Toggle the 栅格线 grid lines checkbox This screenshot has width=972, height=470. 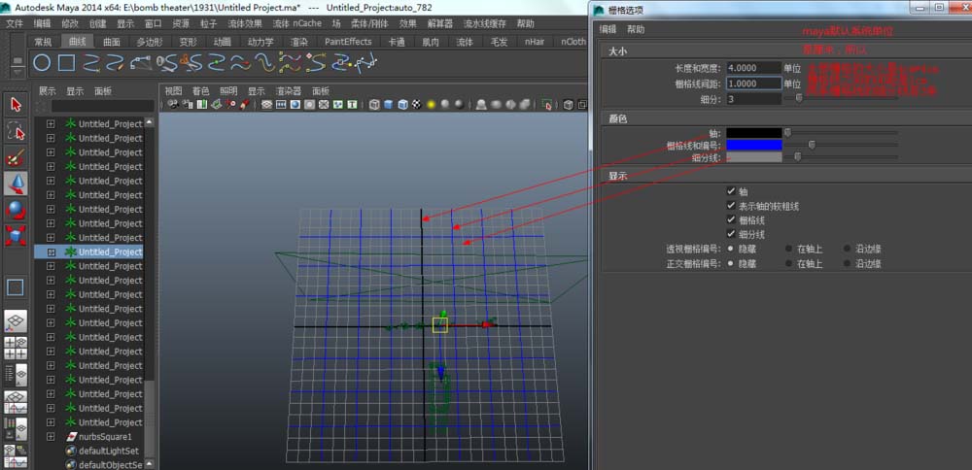(731, 220)
